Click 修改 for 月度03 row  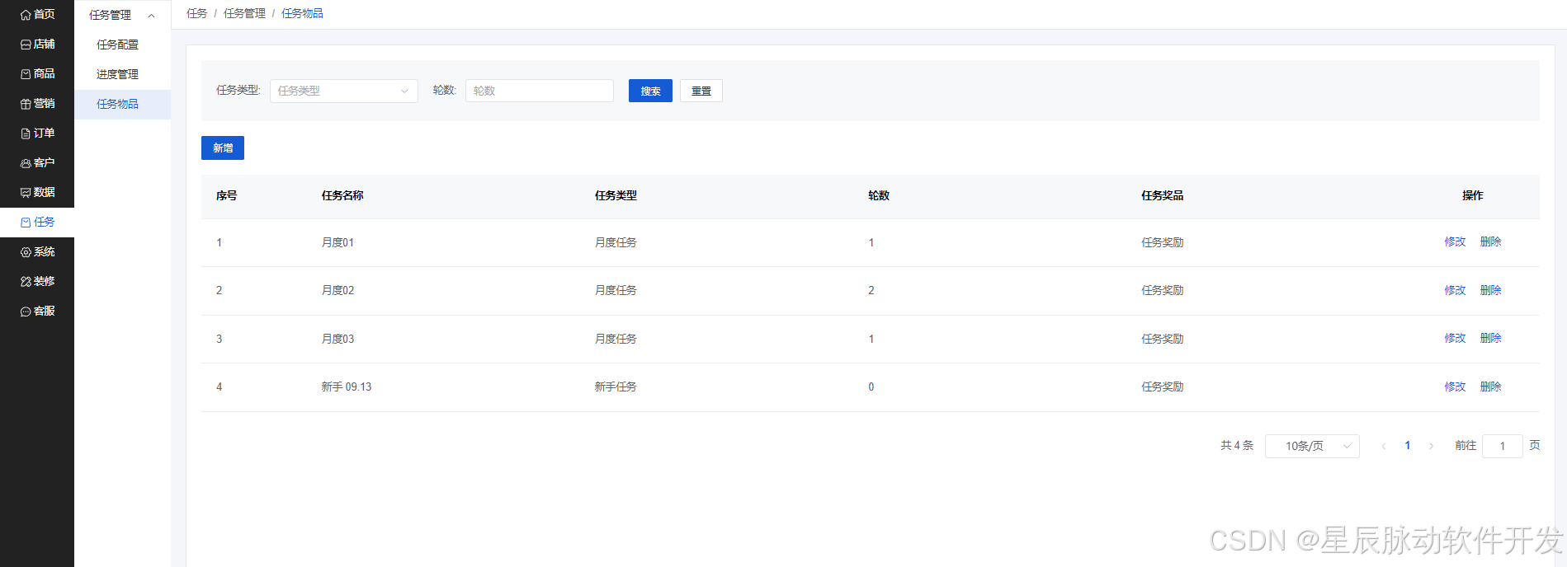pyautogui.click(x=1455, y=339)
